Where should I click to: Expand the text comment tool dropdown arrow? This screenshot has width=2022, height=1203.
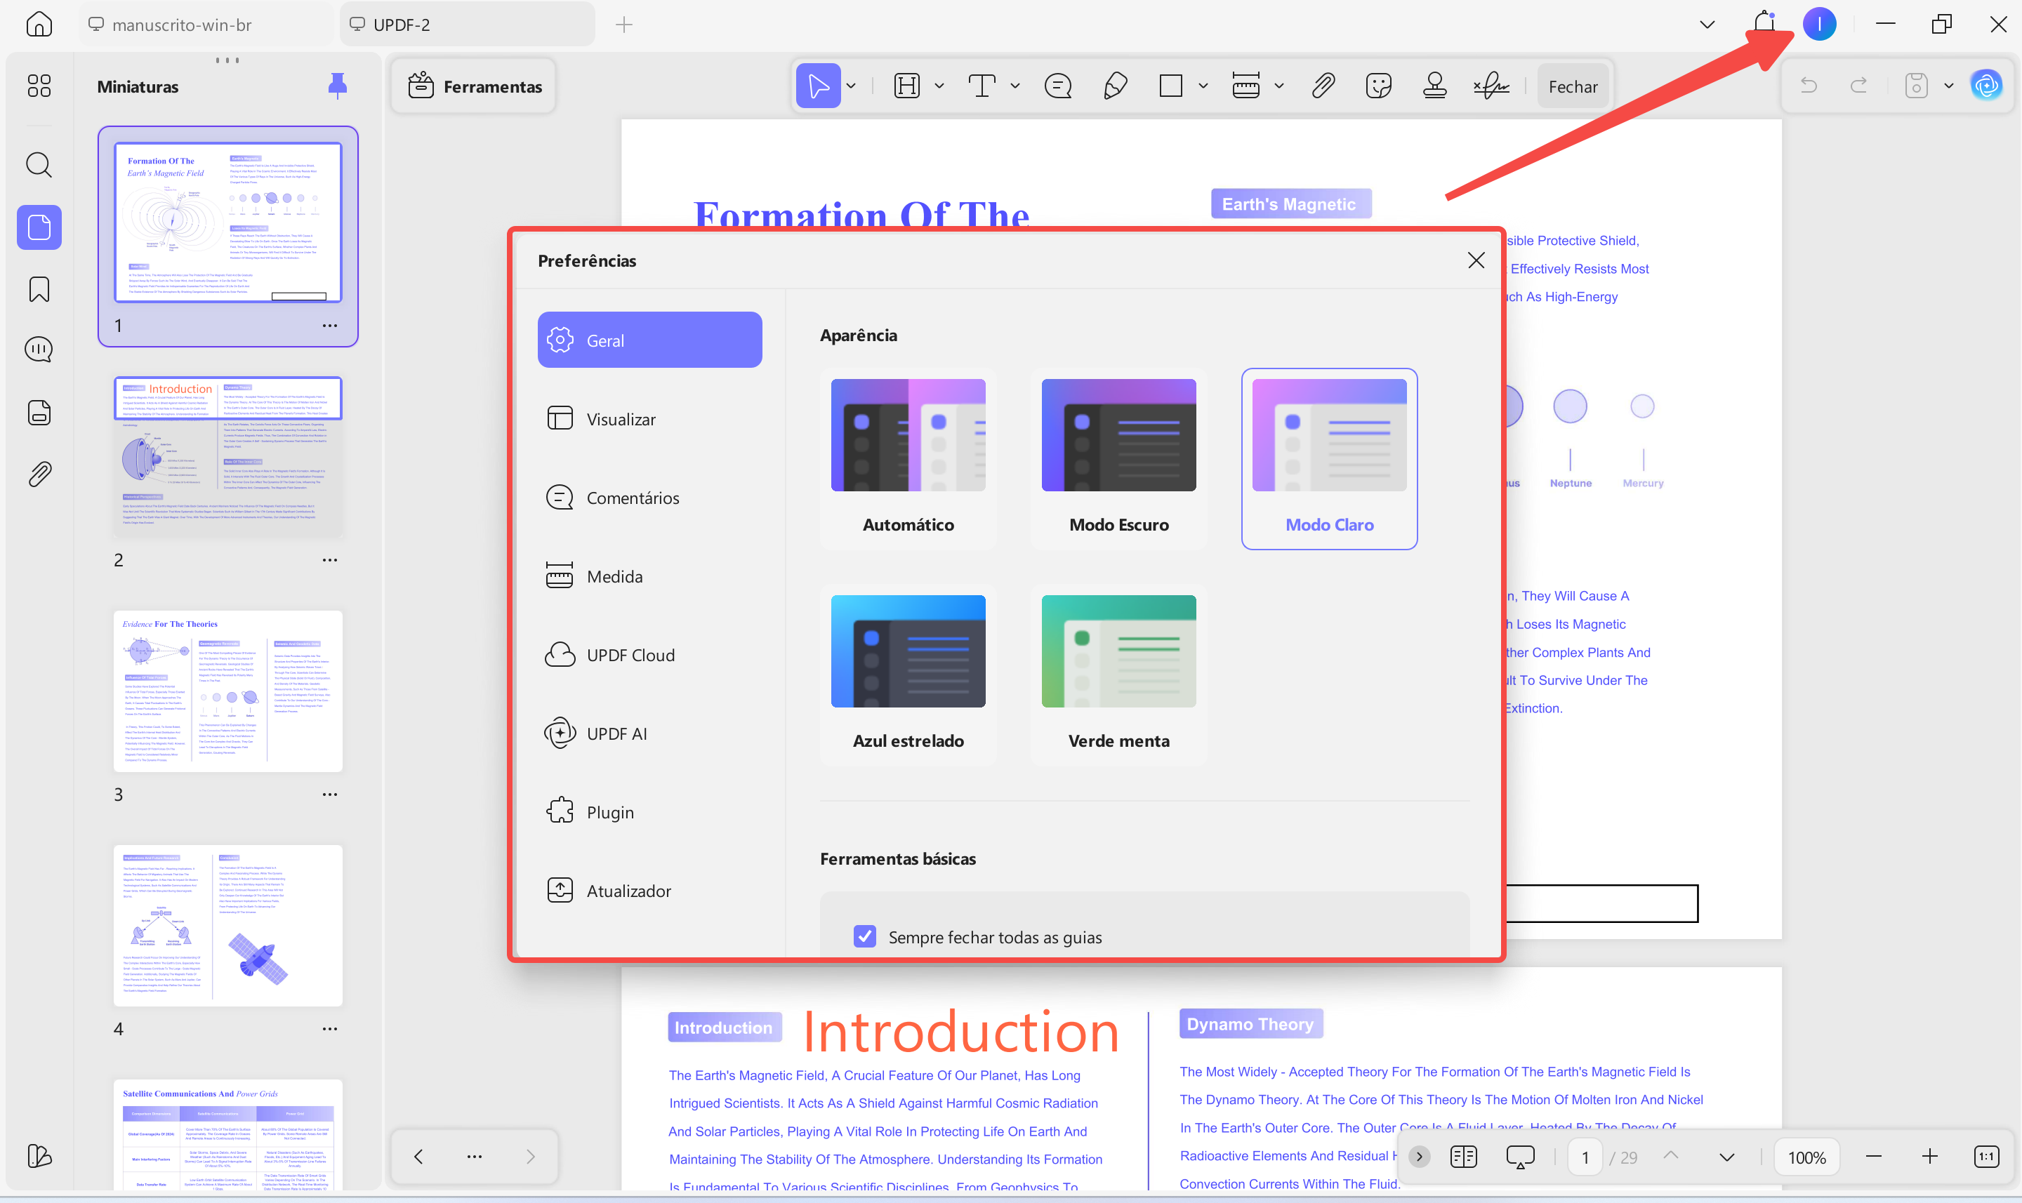pos(1015,86)
